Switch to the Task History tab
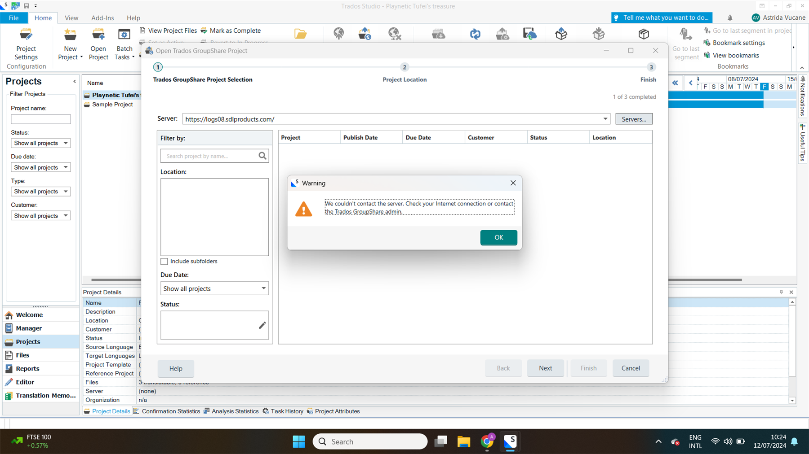Image resolution: width=809 pixels, height=454 pixels. 283,411
